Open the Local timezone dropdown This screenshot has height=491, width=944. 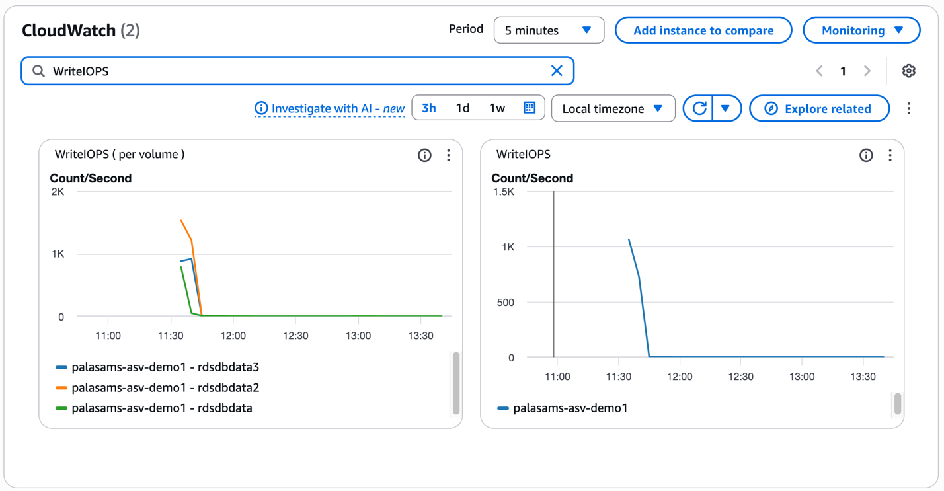(613, 108)
